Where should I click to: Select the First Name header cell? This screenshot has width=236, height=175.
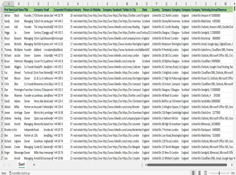[9, 10]
